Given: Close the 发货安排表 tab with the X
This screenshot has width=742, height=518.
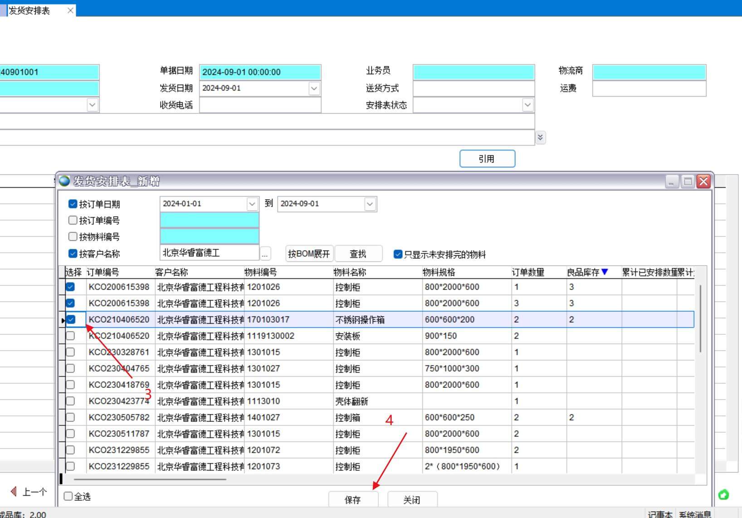Looking at the screenshot, I should (x=70, y=10).
